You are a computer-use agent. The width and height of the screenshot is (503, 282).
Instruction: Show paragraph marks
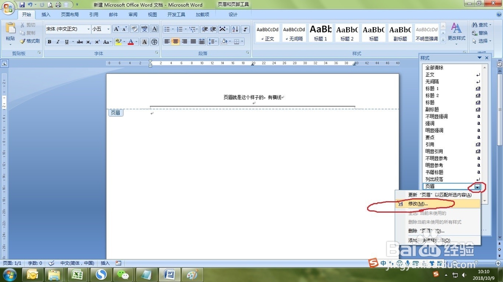click(x=245, y=29)
